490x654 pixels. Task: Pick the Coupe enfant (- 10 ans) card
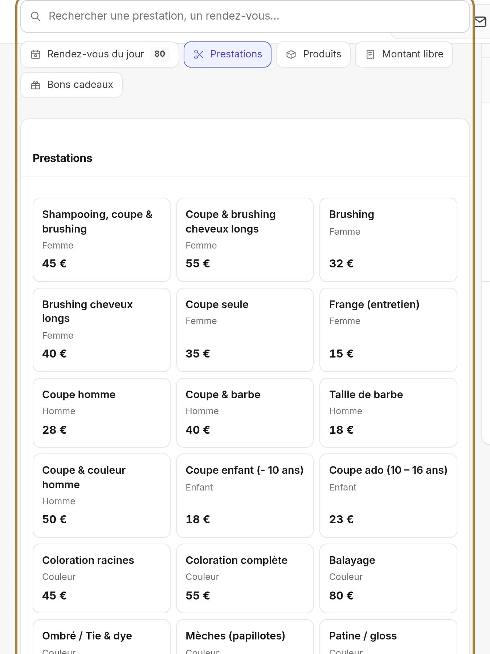pyautogui.click(x=245, y=496)
